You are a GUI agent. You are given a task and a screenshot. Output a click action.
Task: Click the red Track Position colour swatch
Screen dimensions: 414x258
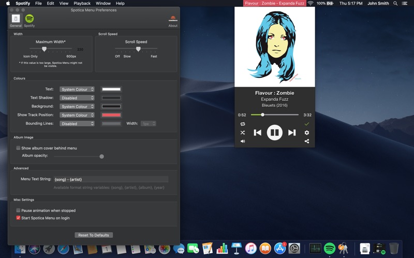click(111, 115)
